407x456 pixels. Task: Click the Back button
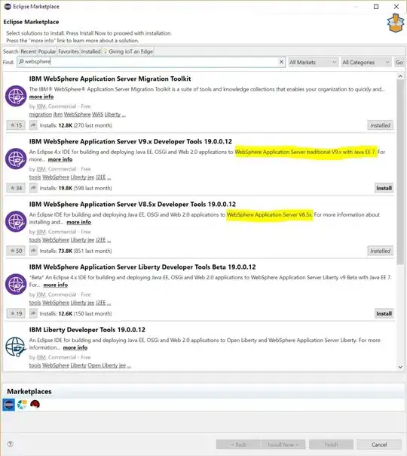pos(238,445)
